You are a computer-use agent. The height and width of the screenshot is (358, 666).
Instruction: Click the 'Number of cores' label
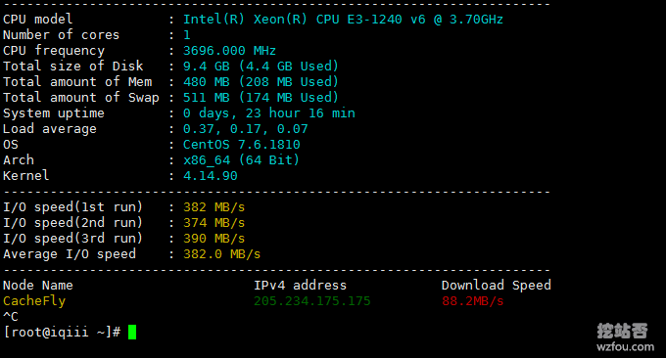pos(61,35)
